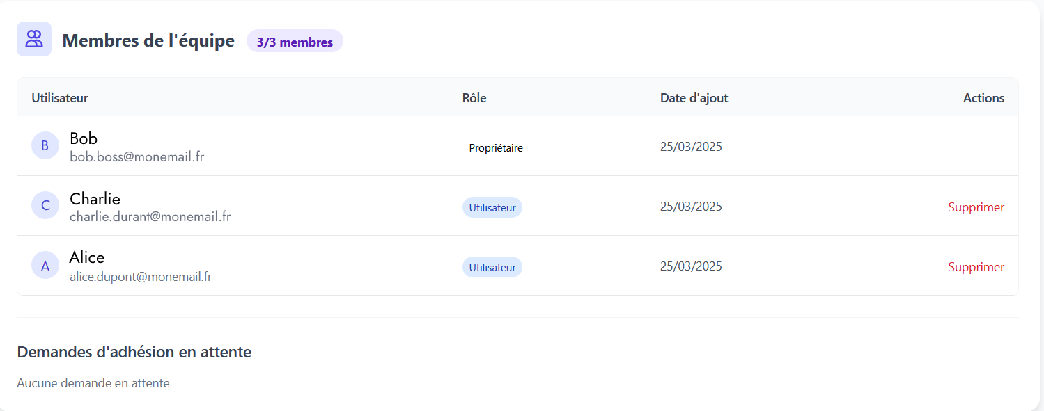The height and width of the screenshot is (411, 1044).
Task: Click the Demandes d'adhésion en attente heading
Action: click(134, 352)
